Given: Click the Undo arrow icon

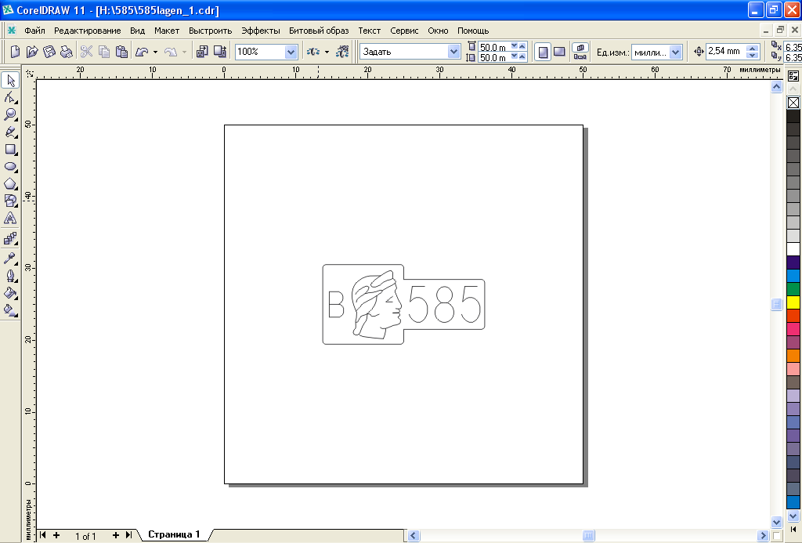Looking at the screenshot, I should [x=142, y=51].
